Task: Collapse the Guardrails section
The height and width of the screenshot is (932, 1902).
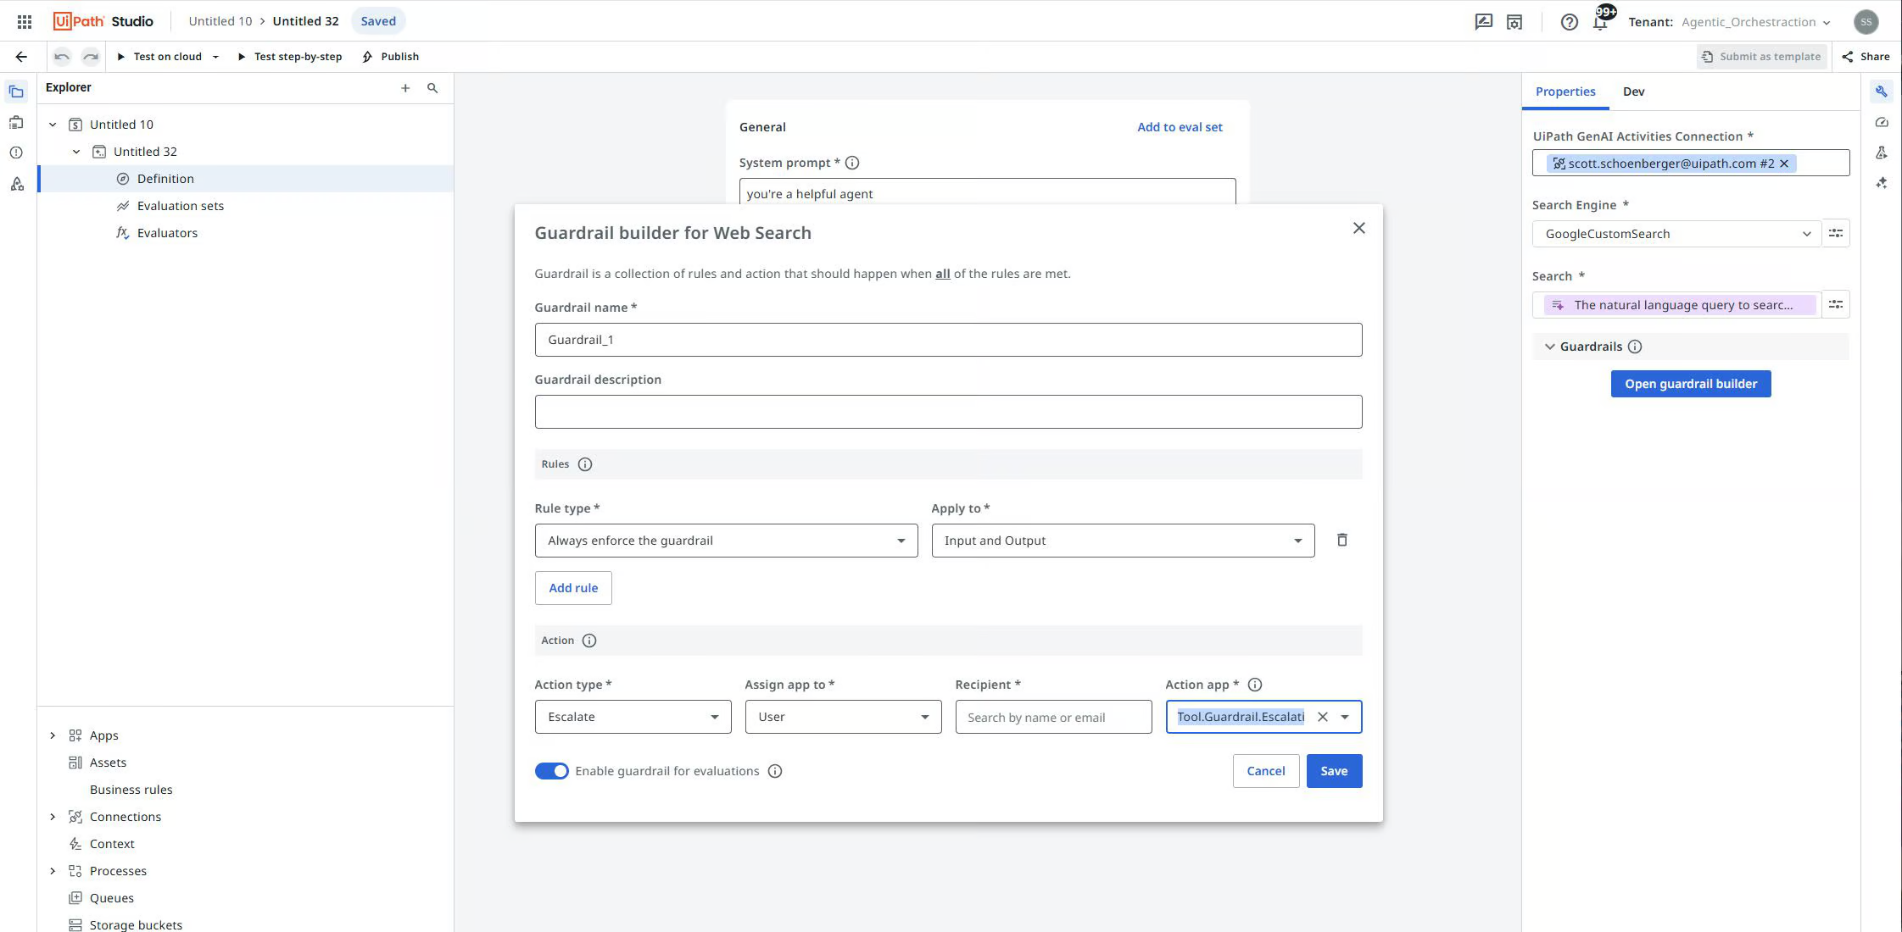Action: click(x=1550, y=347)
